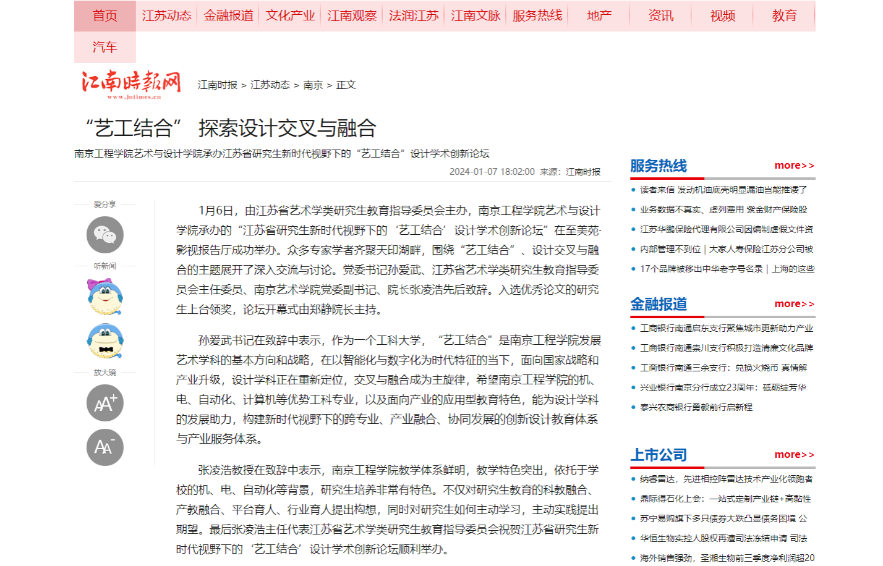Screen dimensions: 883x566
Task: Increase font size with AA+ icon
Action: tap(105, 403)
